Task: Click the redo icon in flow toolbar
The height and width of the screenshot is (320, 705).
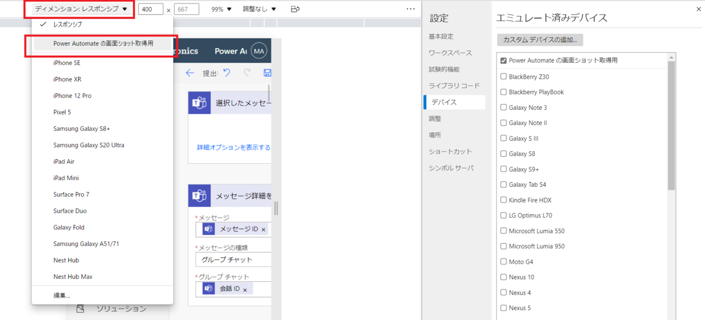Action: (x=247, y=73)
